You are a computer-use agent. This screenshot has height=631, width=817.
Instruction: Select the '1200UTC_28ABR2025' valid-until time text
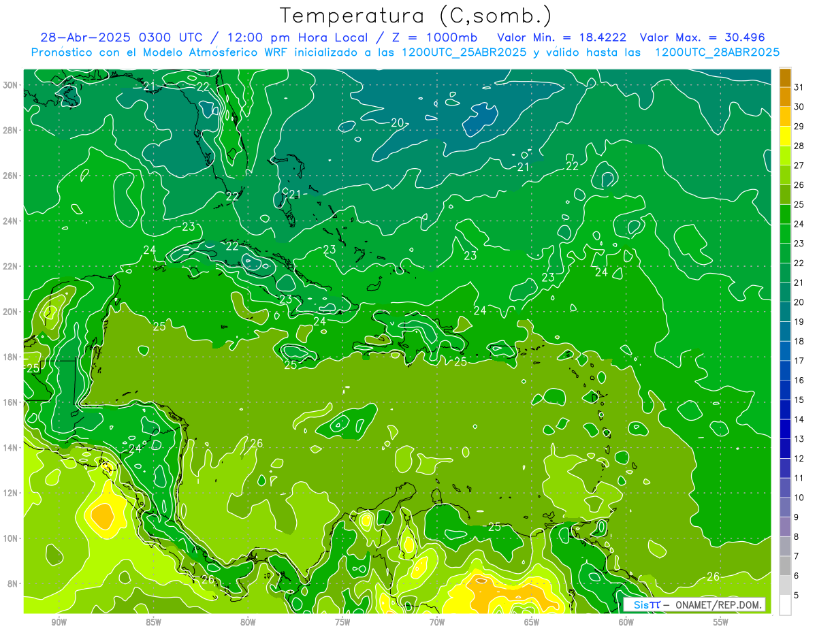tap(717, 52)
